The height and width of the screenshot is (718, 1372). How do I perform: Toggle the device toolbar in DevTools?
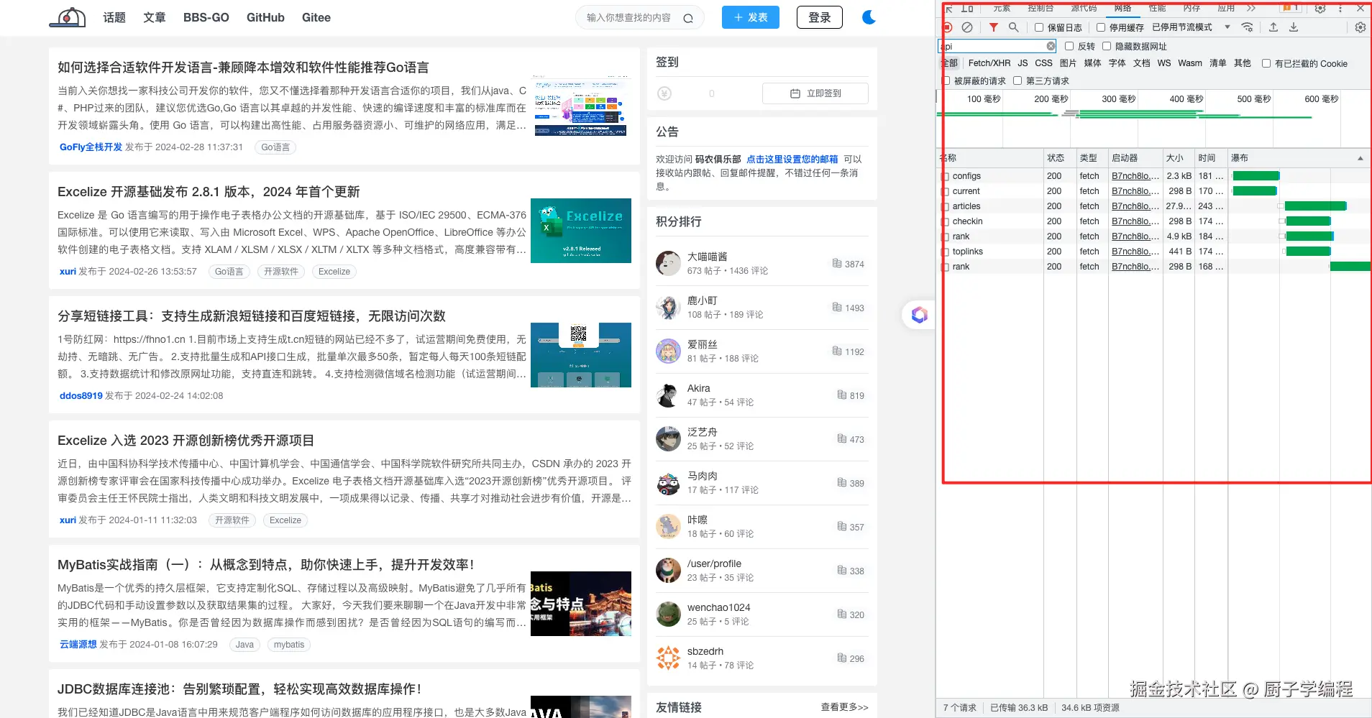click(x=967, y=9)
